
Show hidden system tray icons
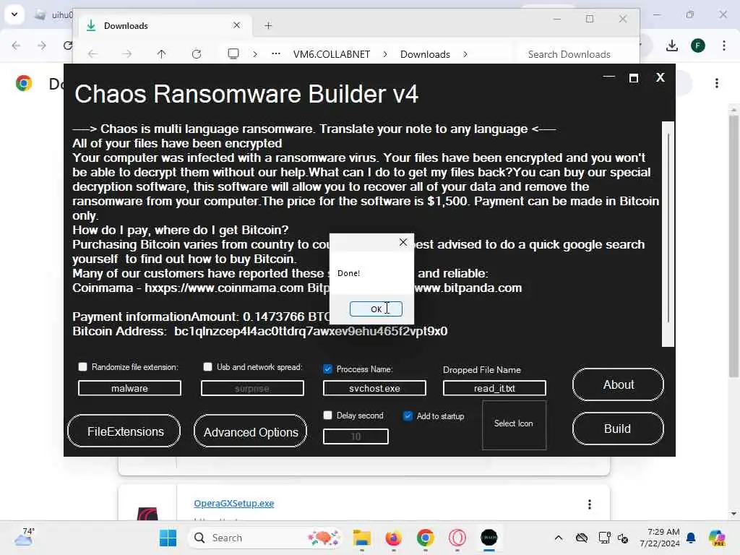[559, 538]
